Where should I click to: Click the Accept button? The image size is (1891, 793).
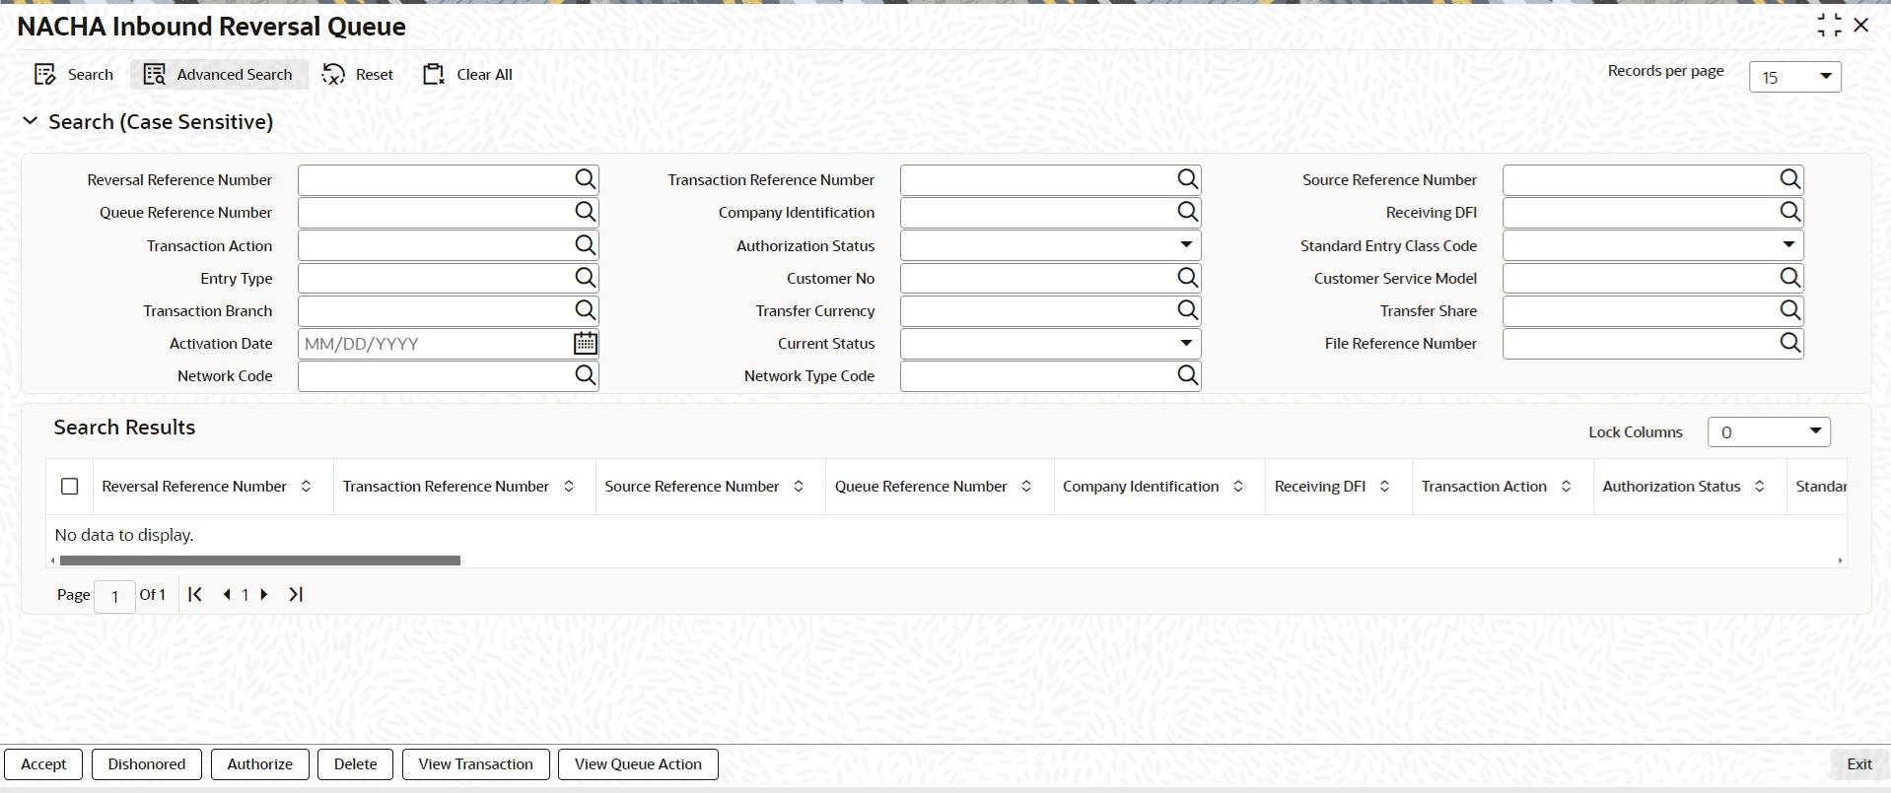[x=43, y=764]
